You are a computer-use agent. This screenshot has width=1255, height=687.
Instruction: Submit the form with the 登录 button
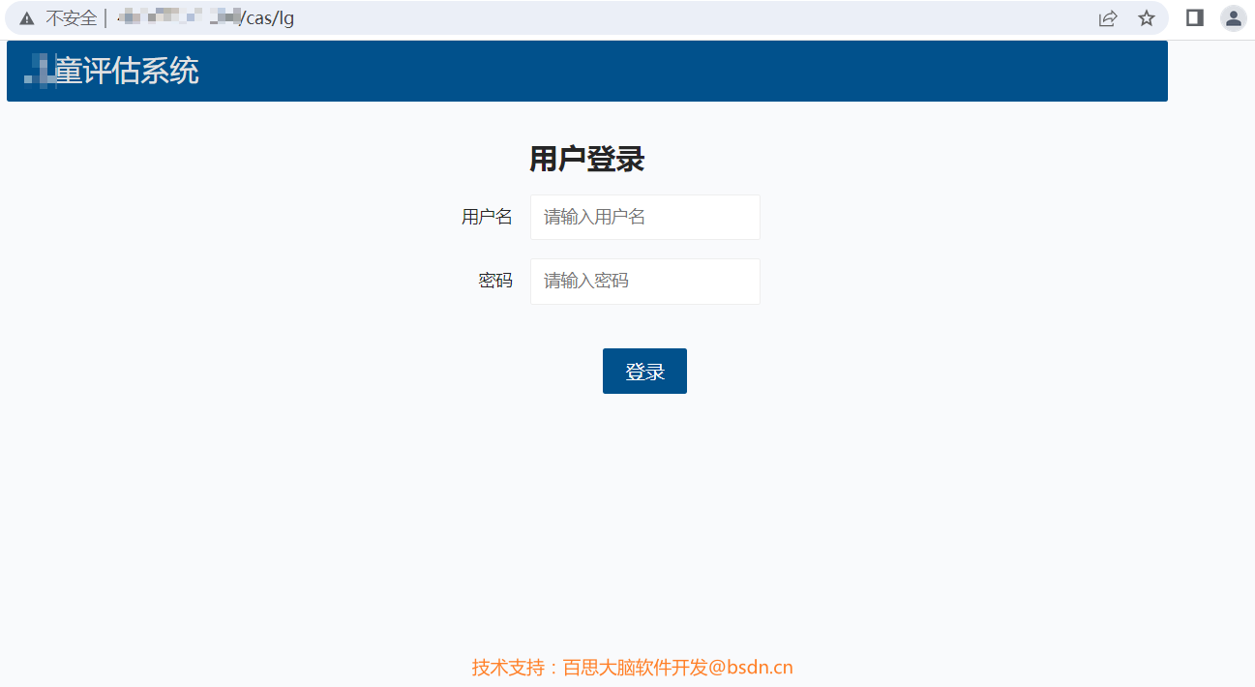pyautogui.click(x=644, y=372)
